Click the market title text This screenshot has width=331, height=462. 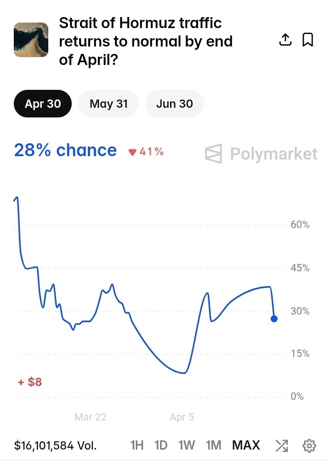click(x=146, y=41)
